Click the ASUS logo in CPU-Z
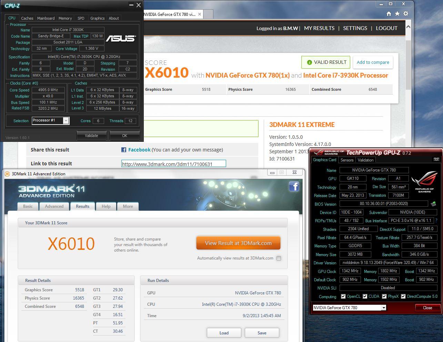 tap(120, 38)
